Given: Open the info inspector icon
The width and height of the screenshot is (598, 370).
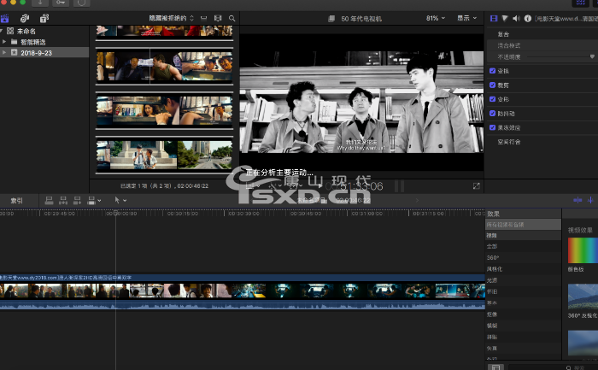Looking at the screenshot, I should [528, 18].
